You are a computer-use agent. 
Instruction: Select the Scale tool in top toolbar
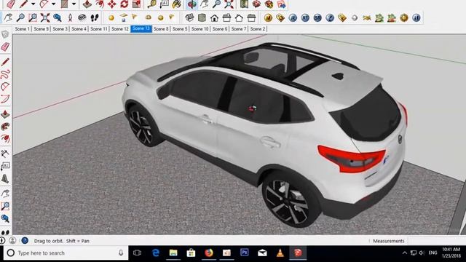point(136,4)
